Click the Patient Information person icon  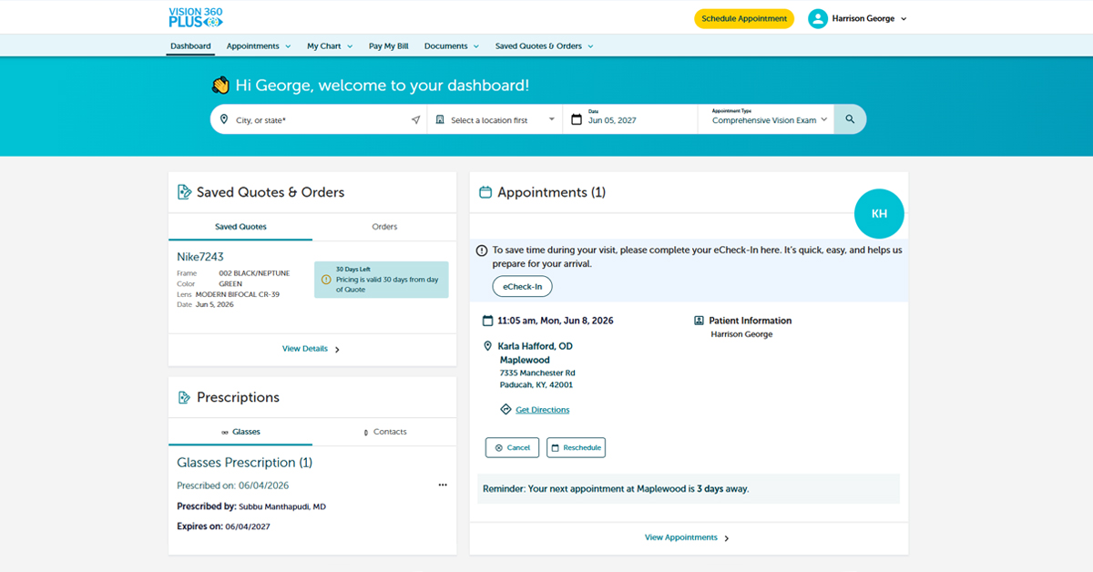coord(699,321)
